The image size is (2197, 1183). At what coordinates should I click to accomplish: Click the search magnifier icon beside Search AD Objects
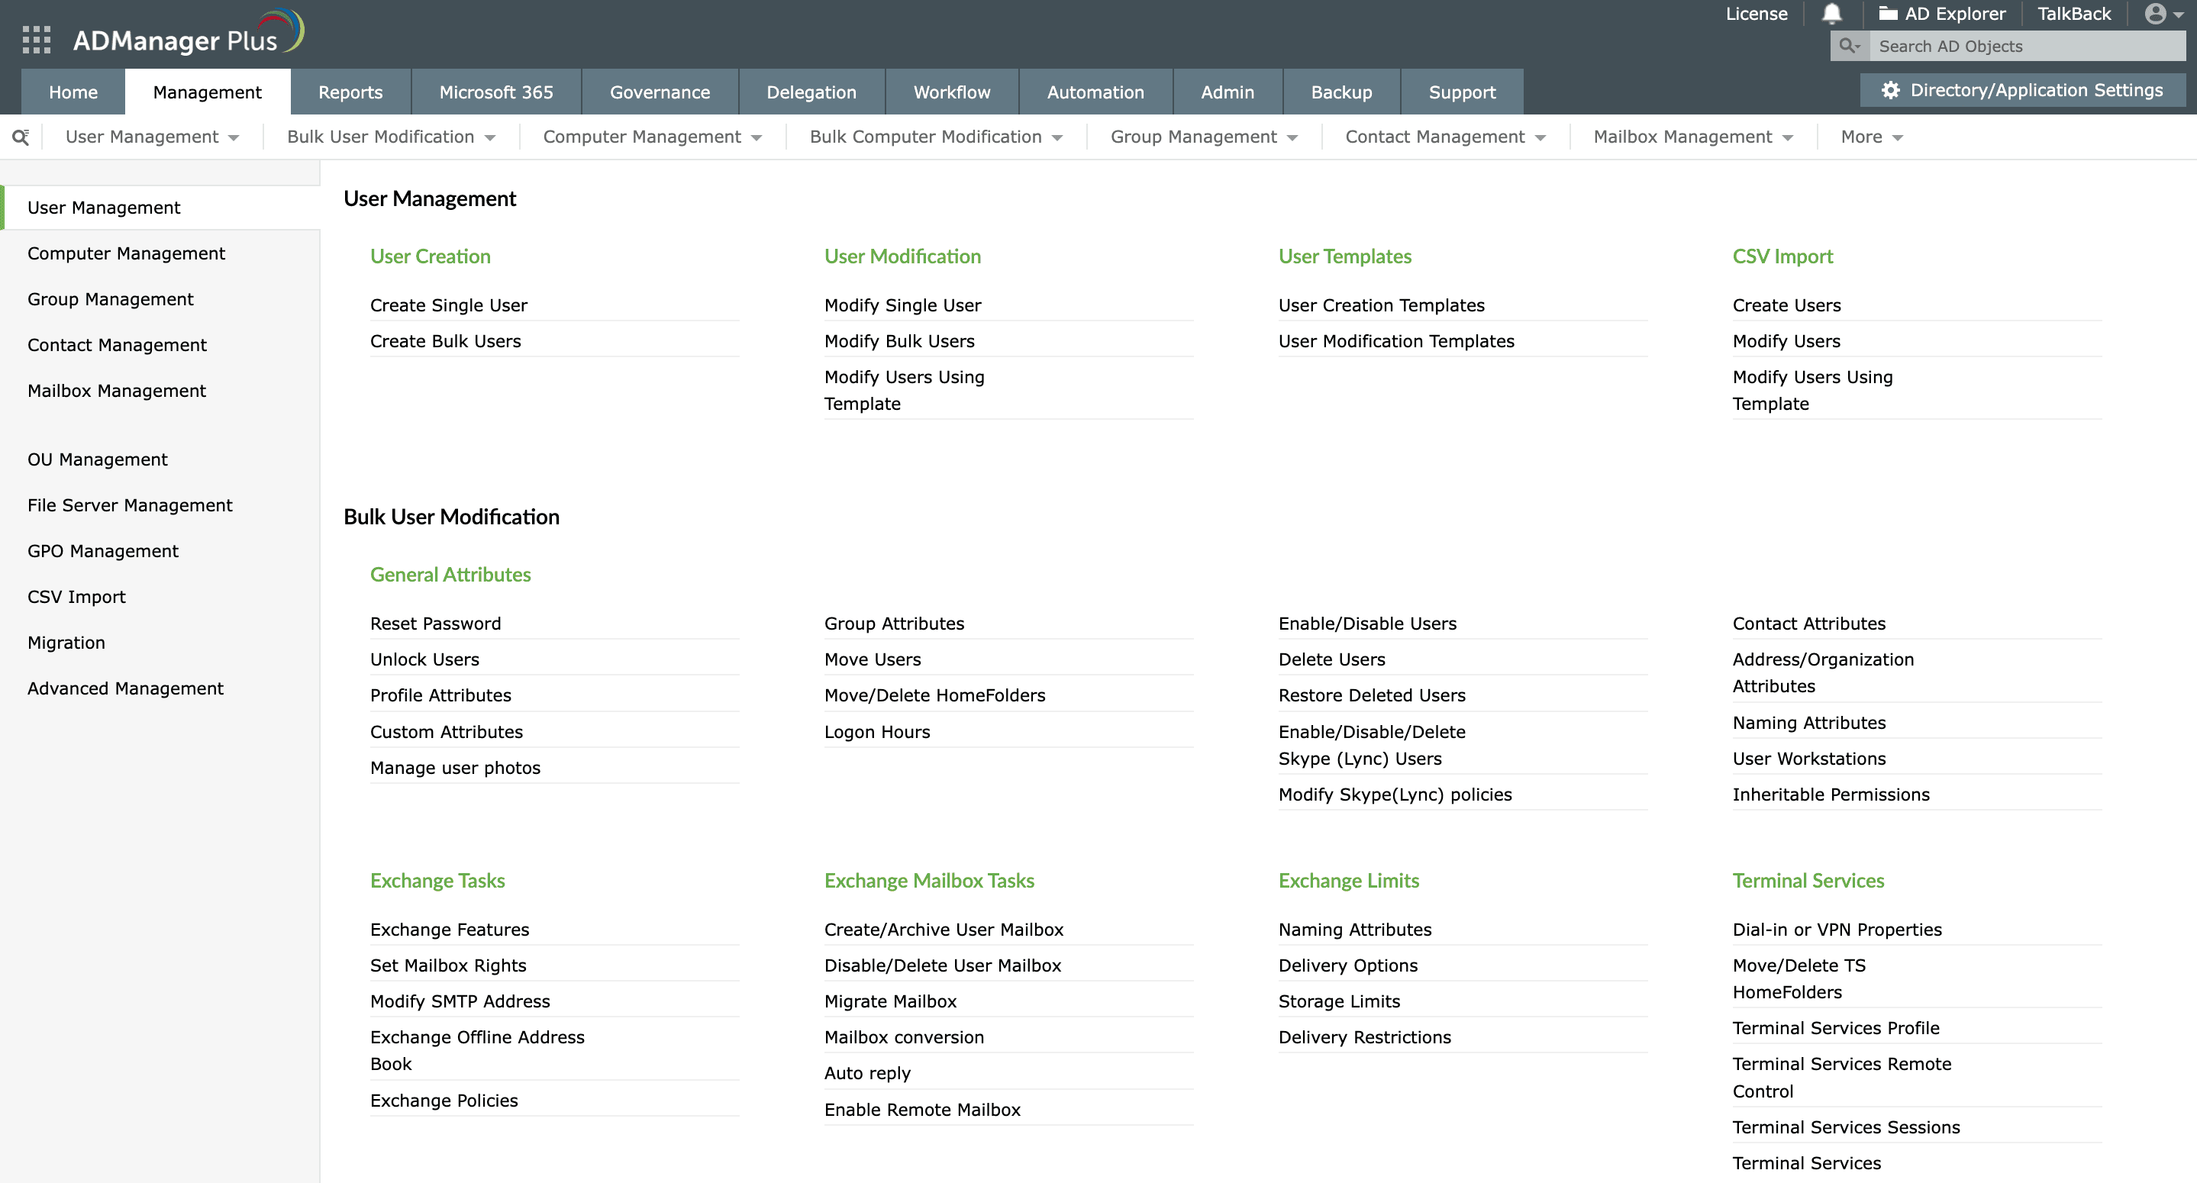coord(1848,46)
